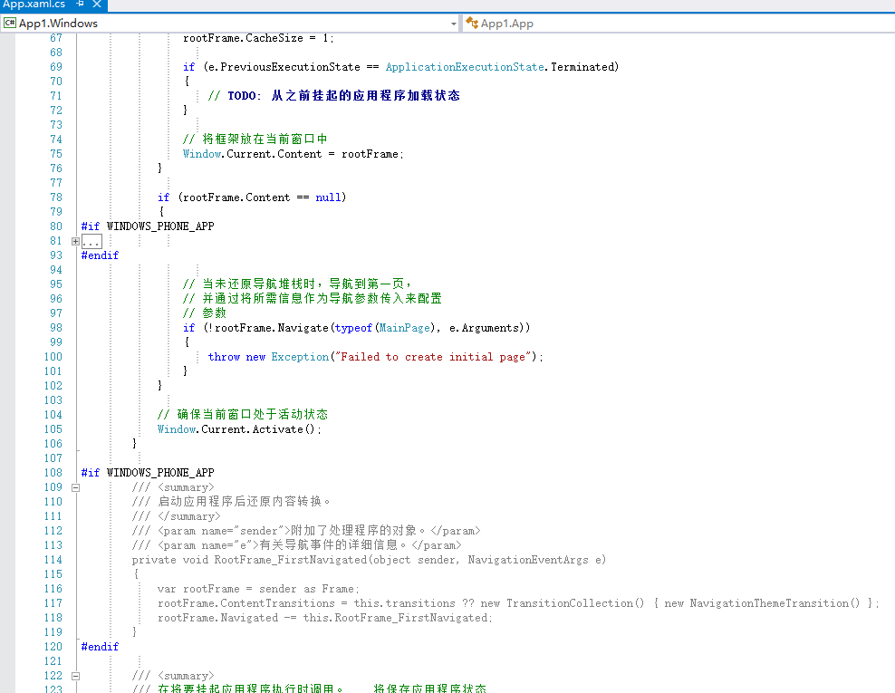This screenshot has height=693, width=895.
Task: Click line number 100 in the margin
Action: point(53,357)
